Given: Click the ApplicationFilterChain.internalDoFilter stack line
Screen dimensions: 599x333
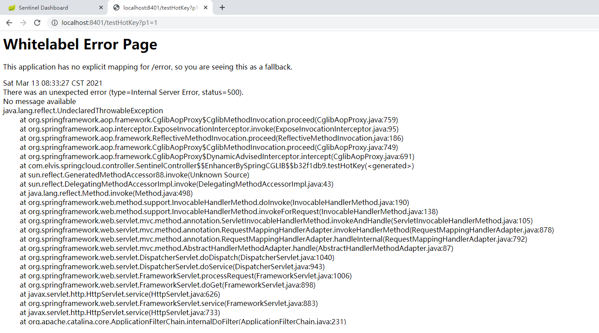Looking at the screenshot, I should [183, 321].
